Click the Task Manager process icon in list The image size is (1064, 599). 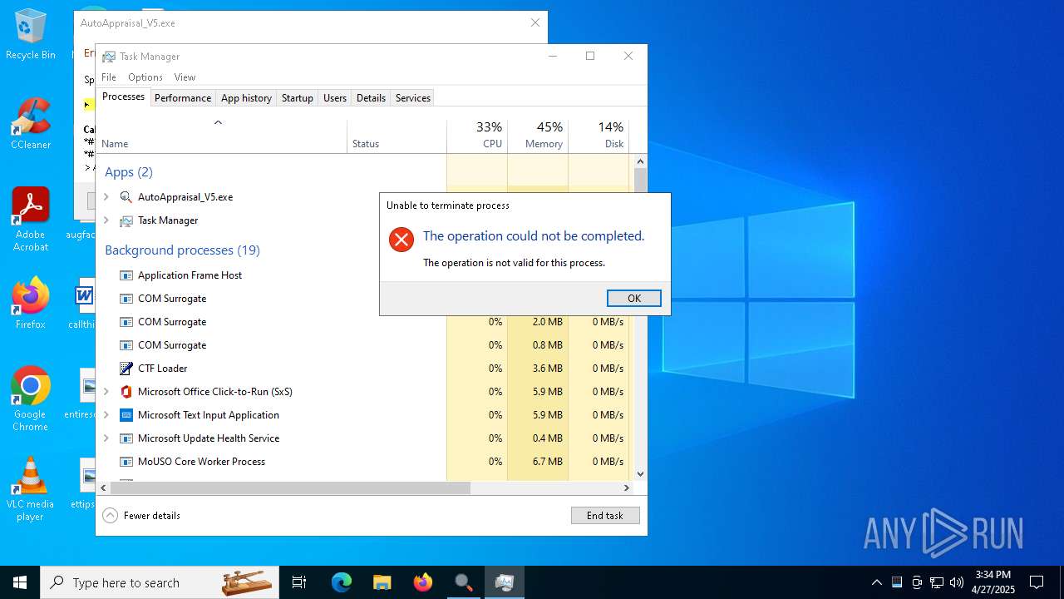(x=126, y=220)
